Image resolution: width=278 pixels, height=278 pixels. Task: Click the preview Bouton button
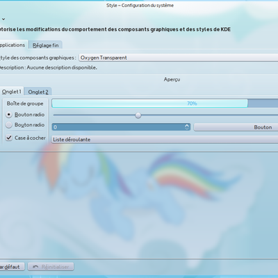tap(236, 127)
